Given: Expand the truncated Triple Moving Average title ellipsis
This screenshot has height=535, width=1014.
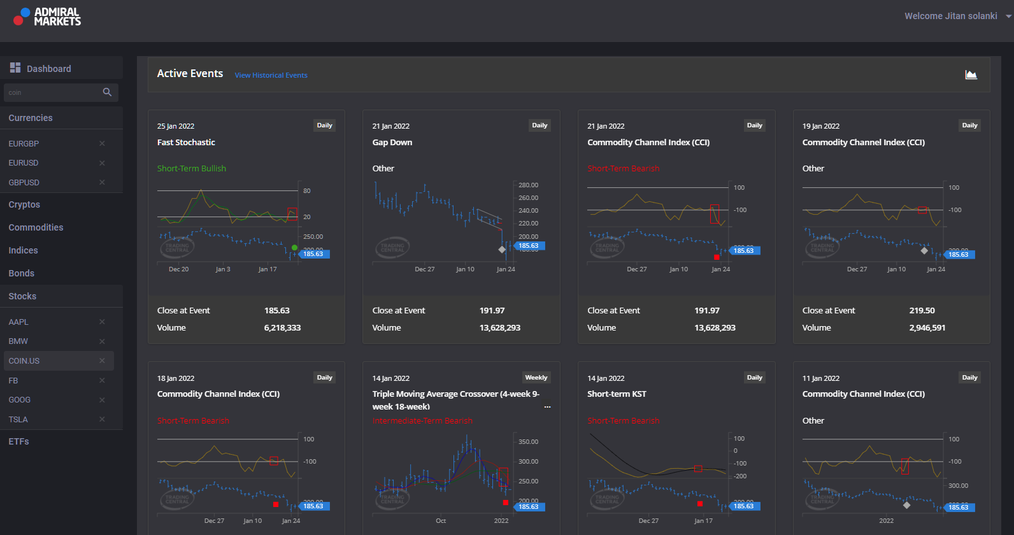Looking at the screenshot, I should pos(547,406).
